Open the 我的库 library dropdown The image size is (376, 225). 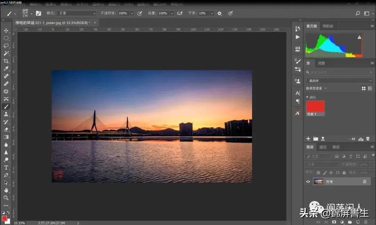[339, 81]
